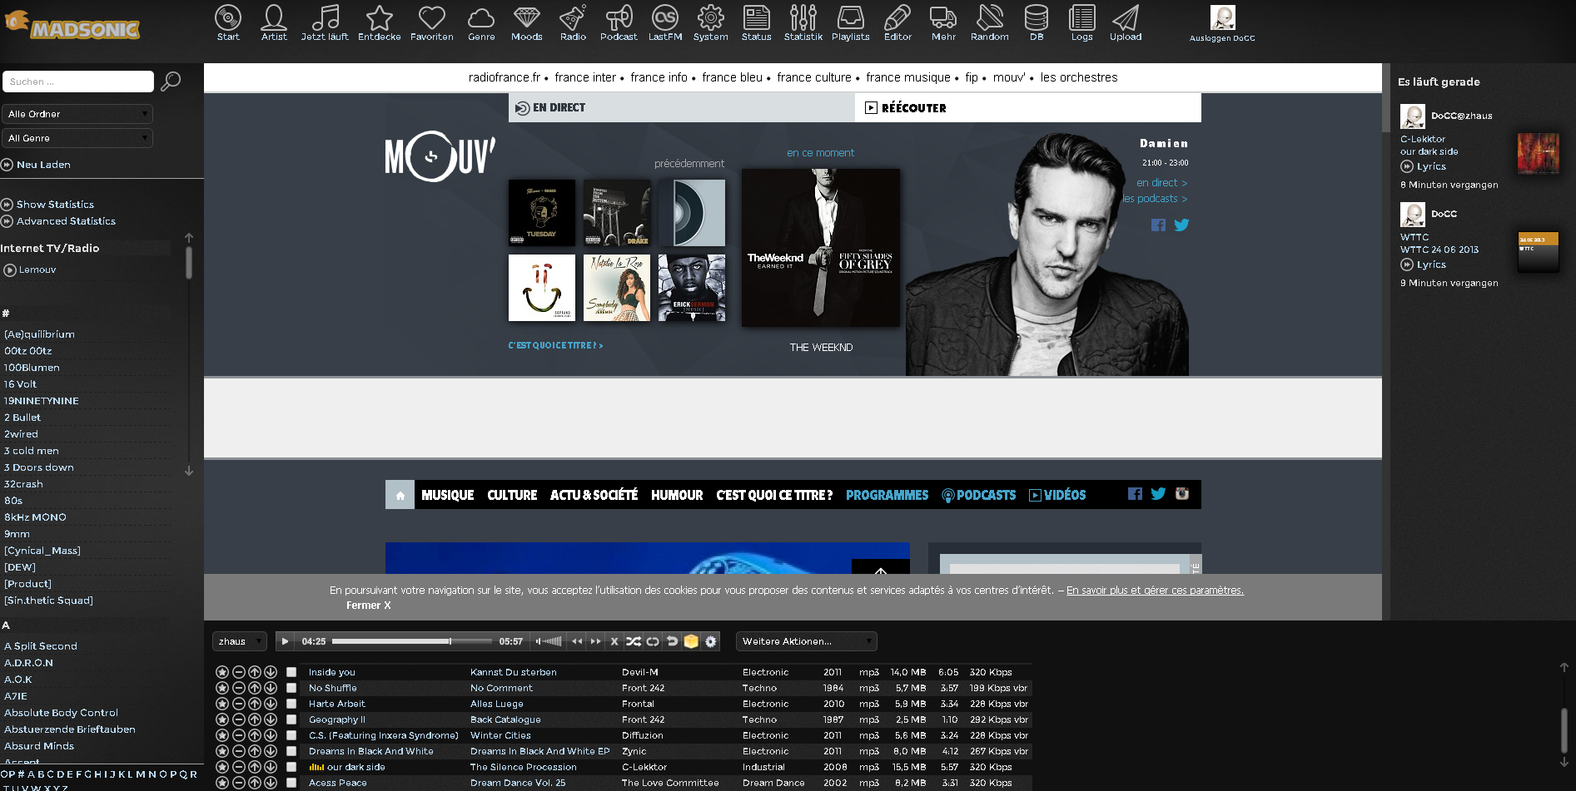Open the 'Weitere Aktionen...' dropdown

coord(806,641)
